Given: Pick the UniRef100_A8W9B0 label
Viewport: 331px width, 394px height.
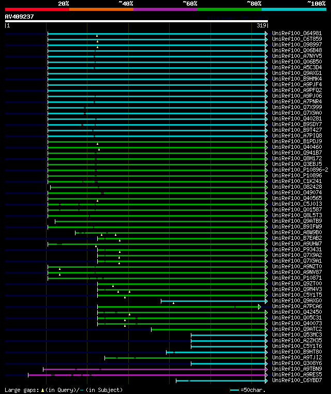Looking at the screenshot, I should pos(297,233).
